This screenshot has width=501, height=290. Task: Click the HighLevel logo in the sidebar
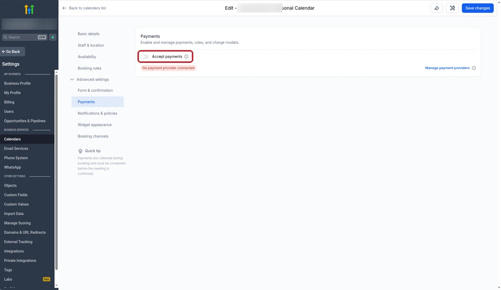[x=29, y=9]
